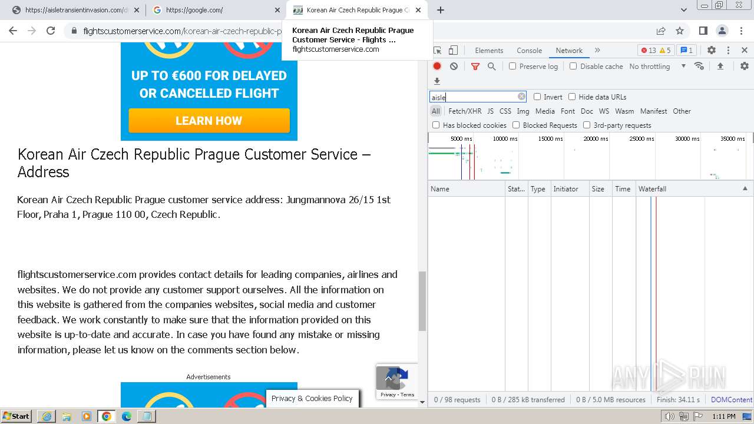
Task: Filter requests by Media
Action: [545, 111]
